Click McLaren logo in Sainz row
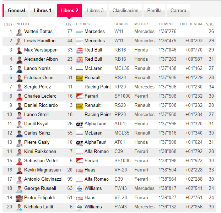The image size is (221, 213). pyautogui.click(x=80, y=134)
